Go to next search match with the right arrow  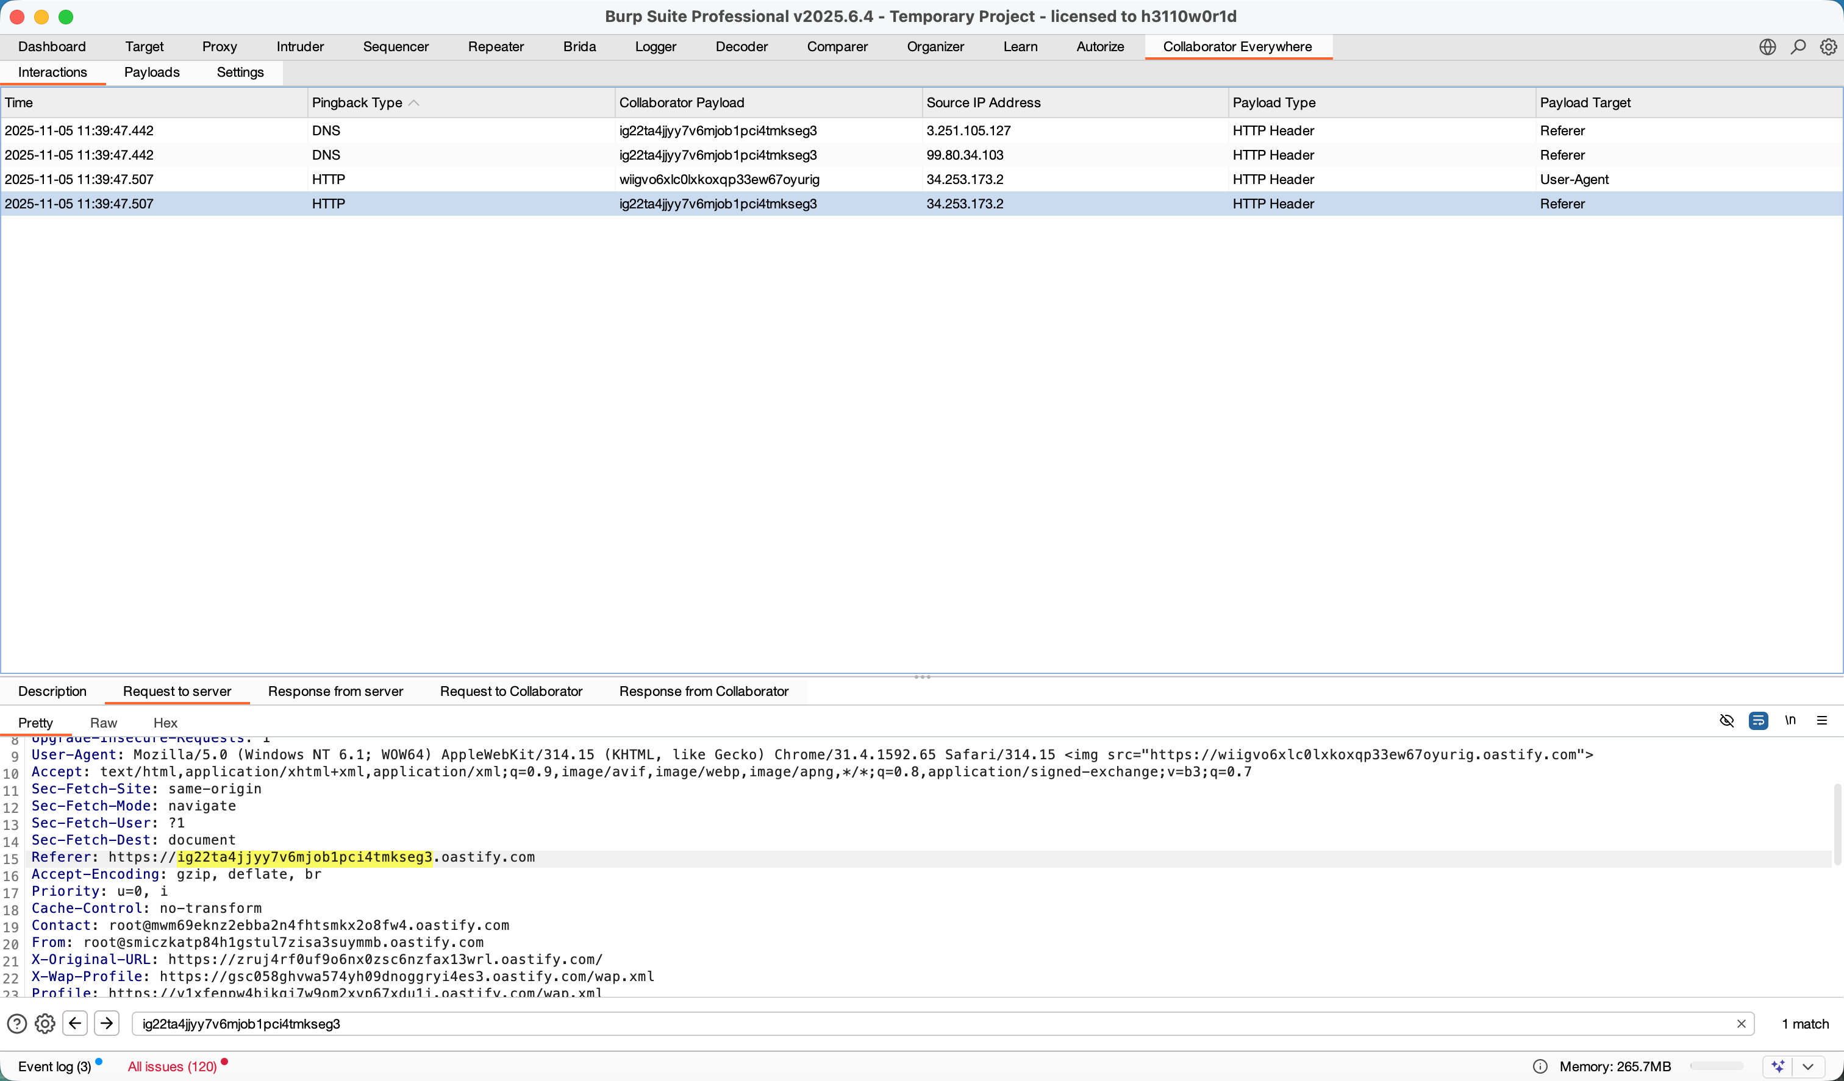107,1024
